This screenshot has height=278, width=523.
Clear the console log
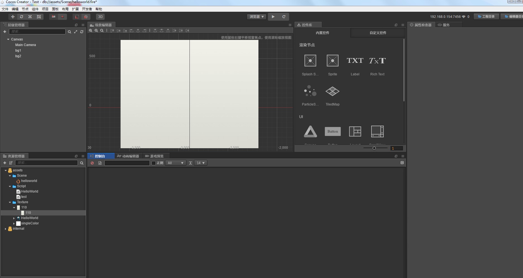point(92,163)
